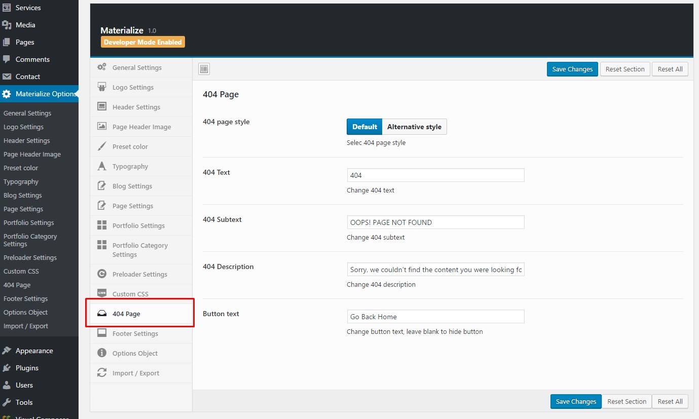The height and width of the screenshot is (419, 699).
Task: Click the Contact envelope icon
Action: [x=7, y=77]
